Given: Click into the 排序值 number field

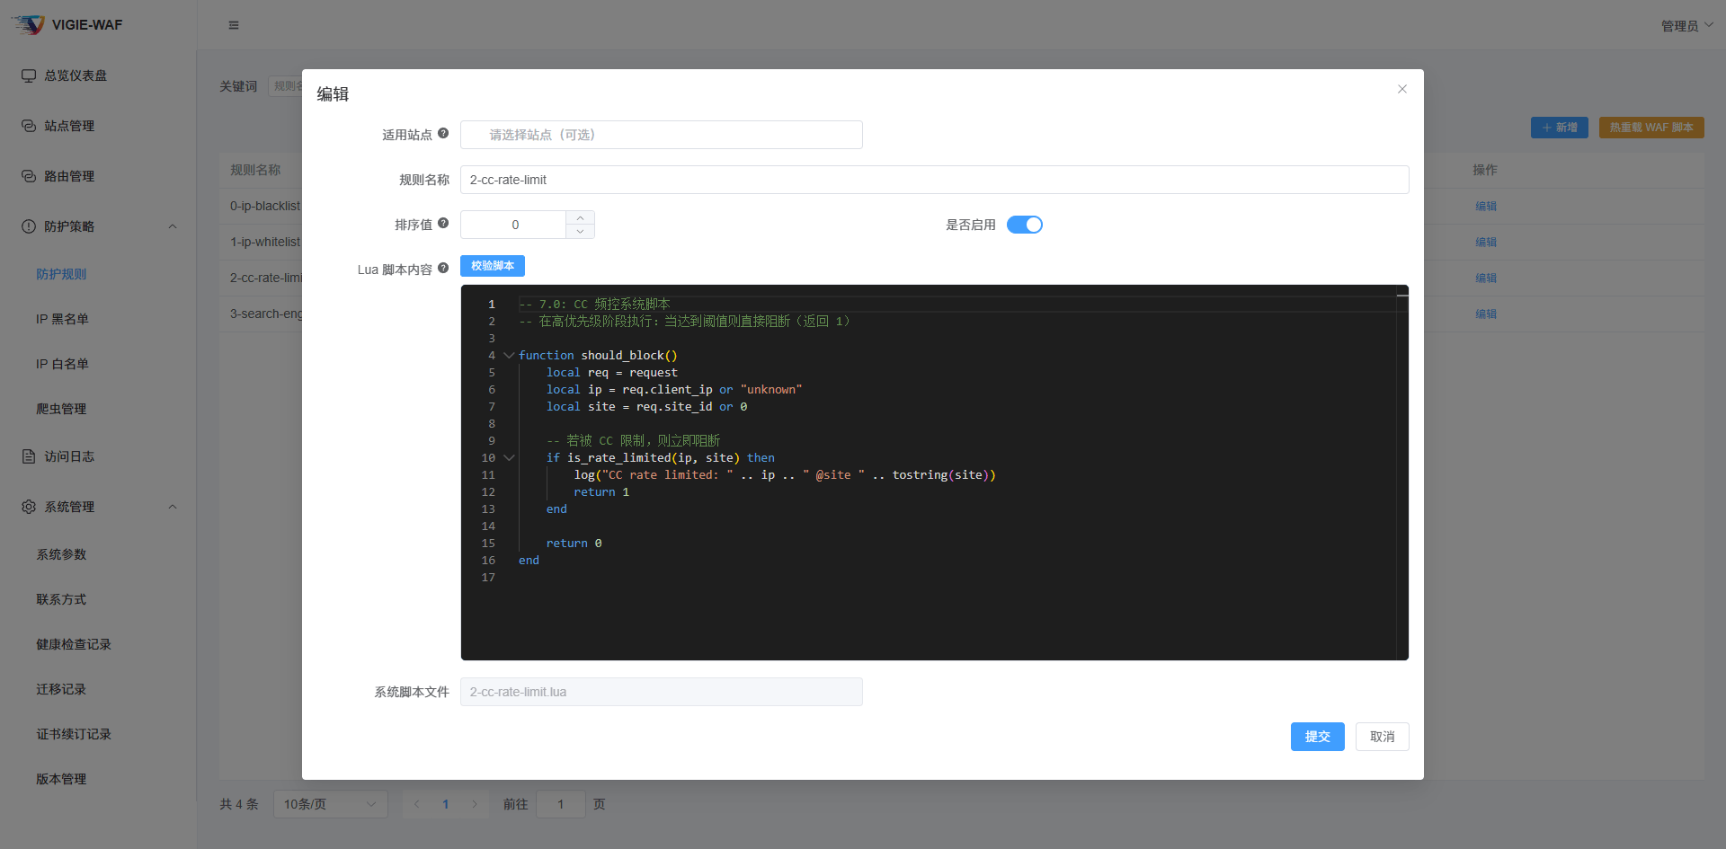Looking at the screenshot, I should (514, 225).
